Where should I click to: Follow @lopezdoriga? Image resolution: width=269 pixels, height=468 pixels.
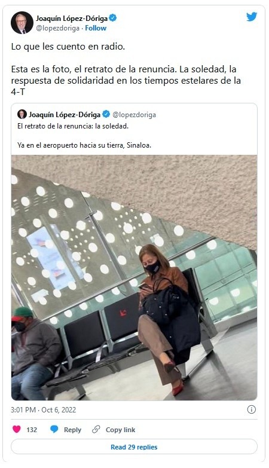[x=96, y=28]
